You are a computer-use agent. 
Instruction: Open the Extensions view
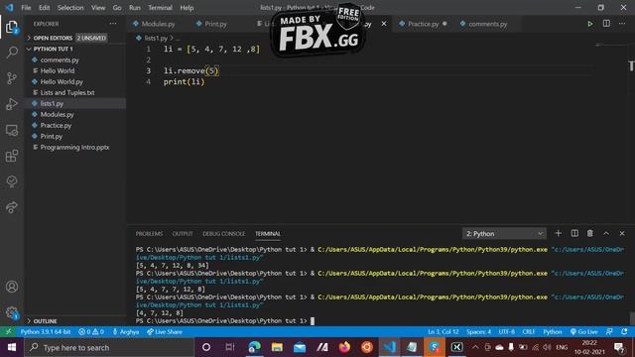click(12, 156)
